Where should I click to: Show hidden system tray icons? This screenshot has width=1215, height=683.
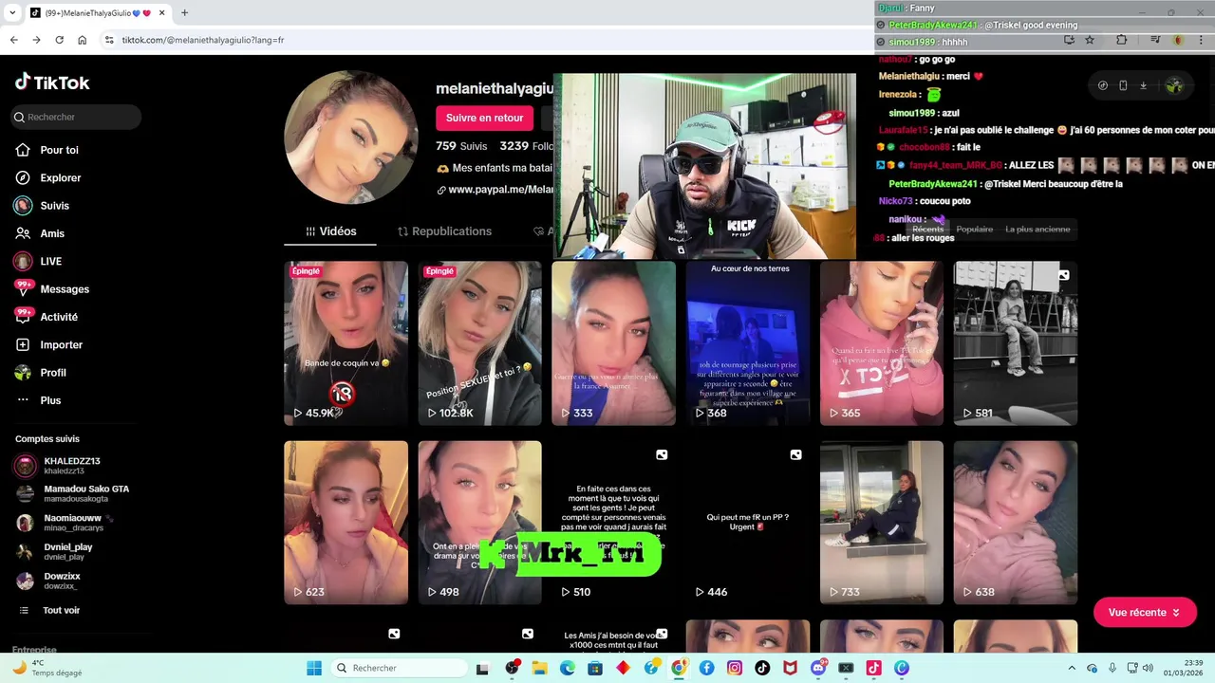coord(1072,668)
